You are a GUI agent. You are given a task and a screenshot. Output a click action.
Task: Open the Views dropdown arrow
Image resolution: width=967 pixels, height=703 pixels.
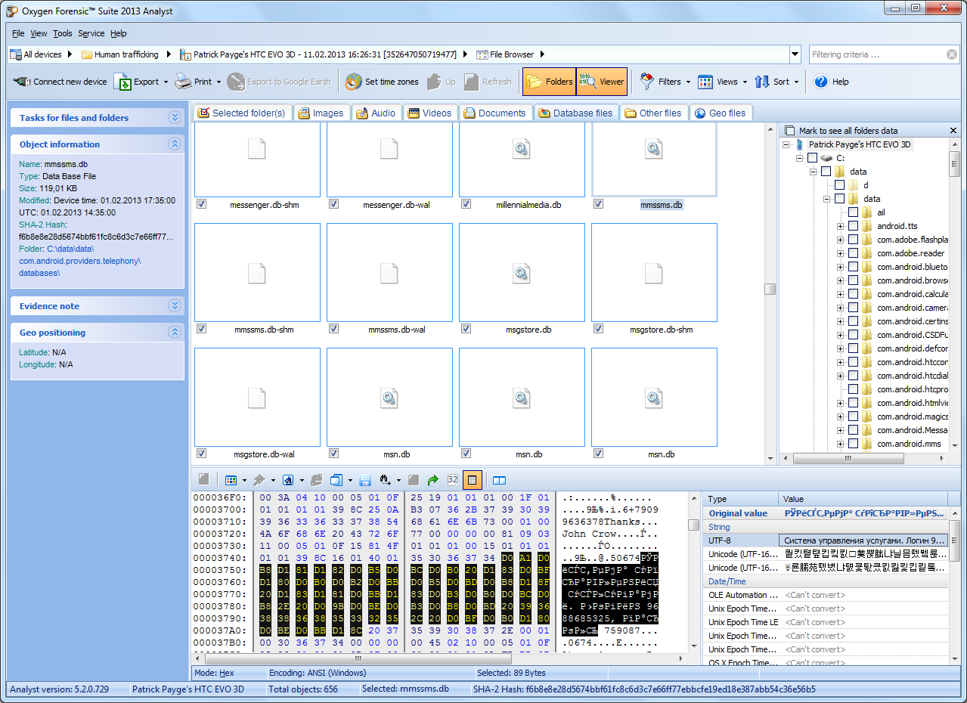(x=745, y=82)
